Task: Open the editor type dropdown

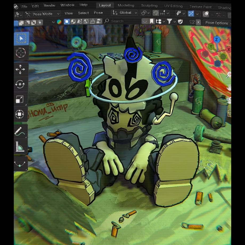Action: (18, 15)
